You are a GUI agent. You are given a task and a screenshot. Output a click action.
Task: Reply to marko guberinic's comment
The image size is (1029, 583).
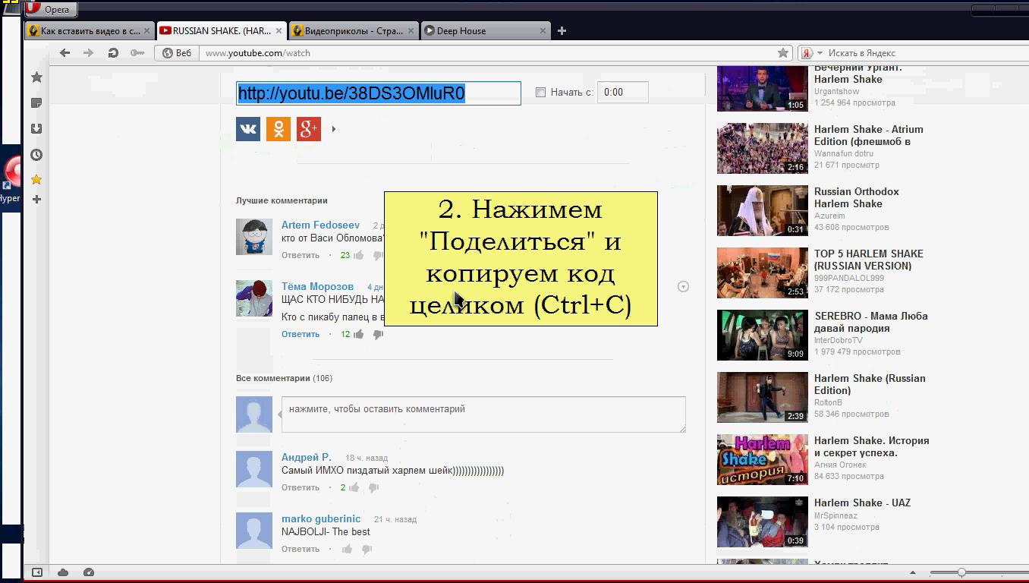click(x=301, y=549)
